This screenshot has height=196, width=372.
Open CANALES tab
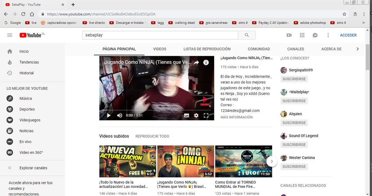(x=296, y=49)
